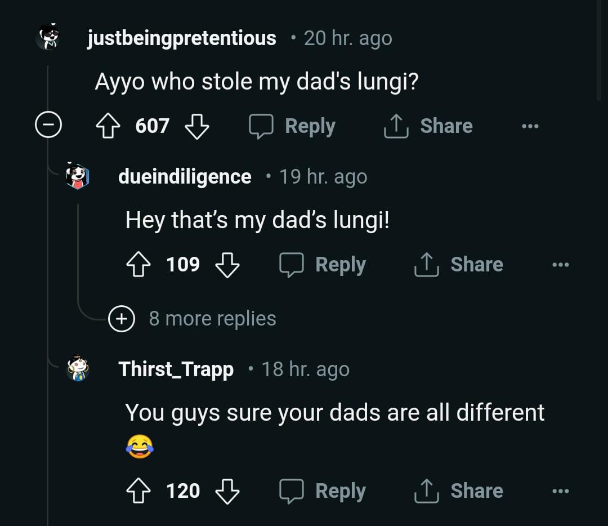
Task: Upvote dueindiligence's reply
Action: tap(137, 264)
